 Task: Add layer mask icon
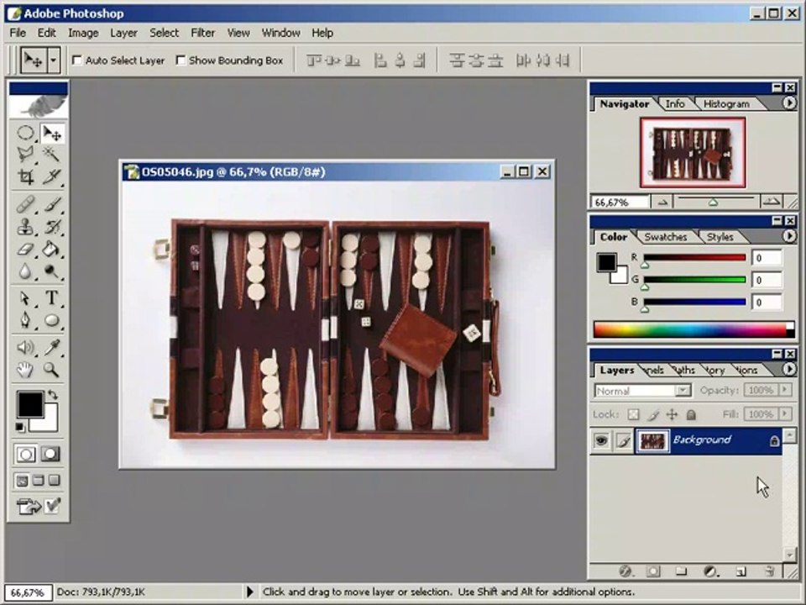tap(653, 571)
